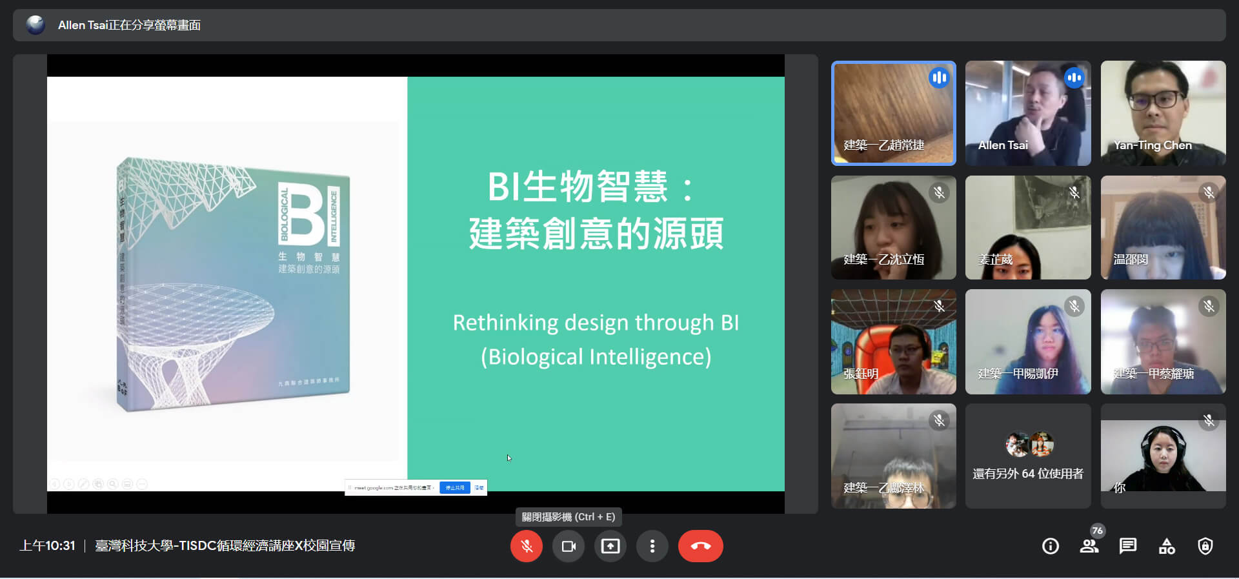Show the participants list with 76 badge

[x=1089, y=546]
